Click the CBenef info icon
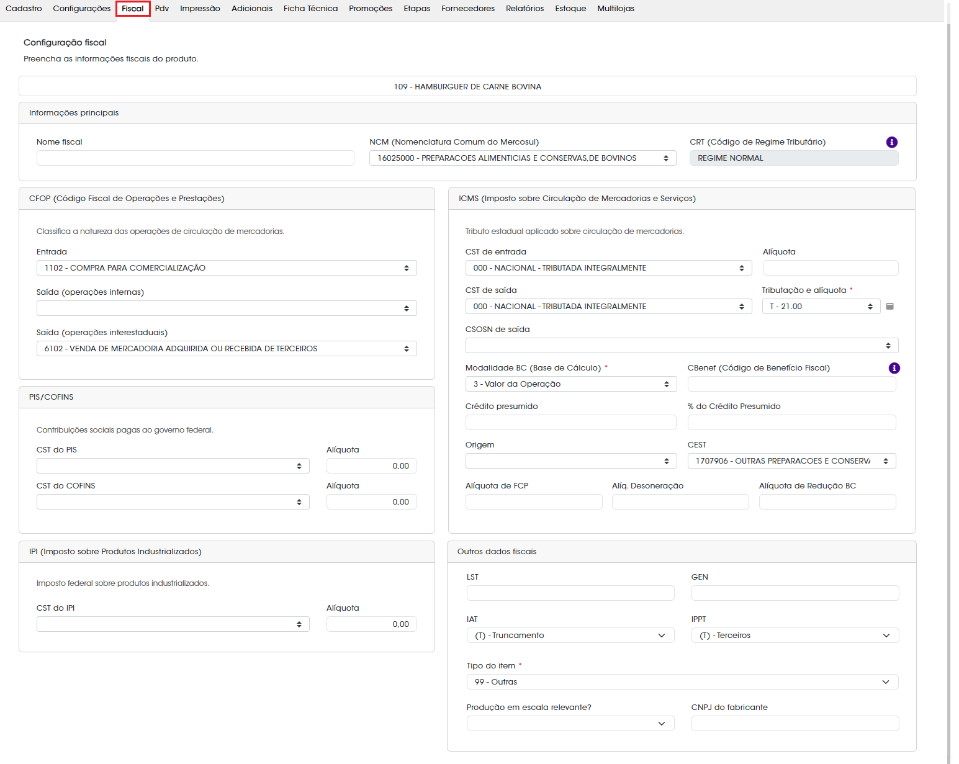 (894, 368)
